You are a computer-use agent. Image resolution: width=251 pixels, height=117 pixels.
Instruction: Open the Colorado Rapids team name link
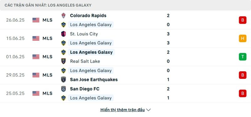point(88,15)
